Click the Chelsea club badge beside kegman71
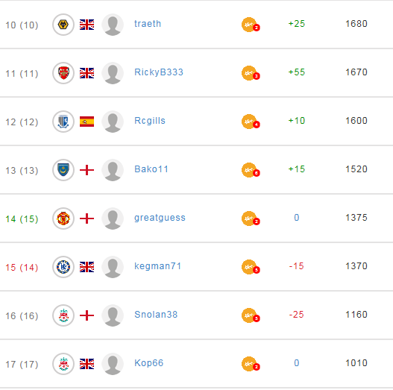393x390 pixels. tap(63, 267)
